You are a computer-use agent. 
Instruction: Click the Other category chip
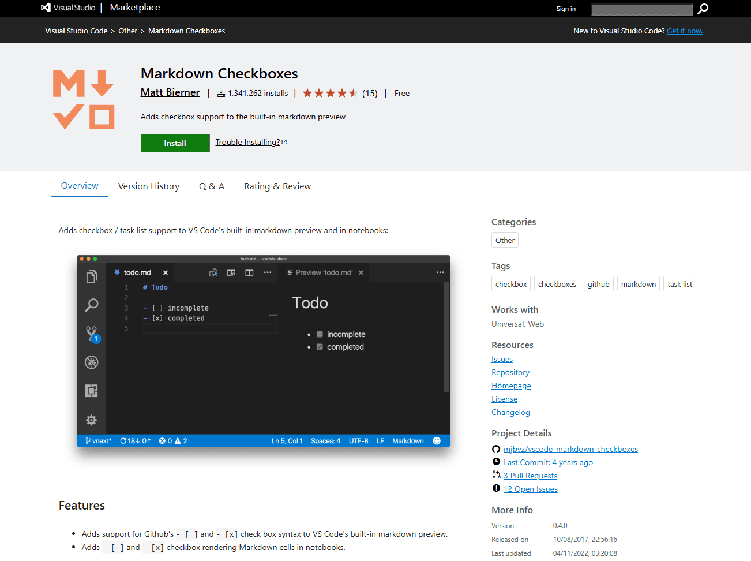[x=505, y=240]
